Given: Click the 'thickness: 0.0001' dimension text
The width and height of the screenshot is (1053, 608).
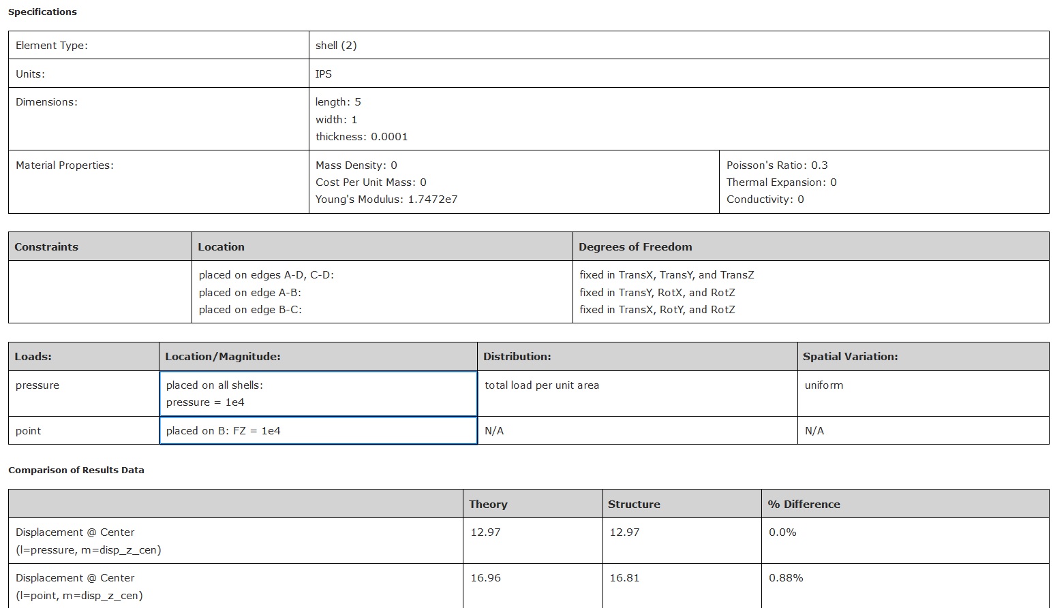Looking at the screenshot, I should click(x=361, y=137).
